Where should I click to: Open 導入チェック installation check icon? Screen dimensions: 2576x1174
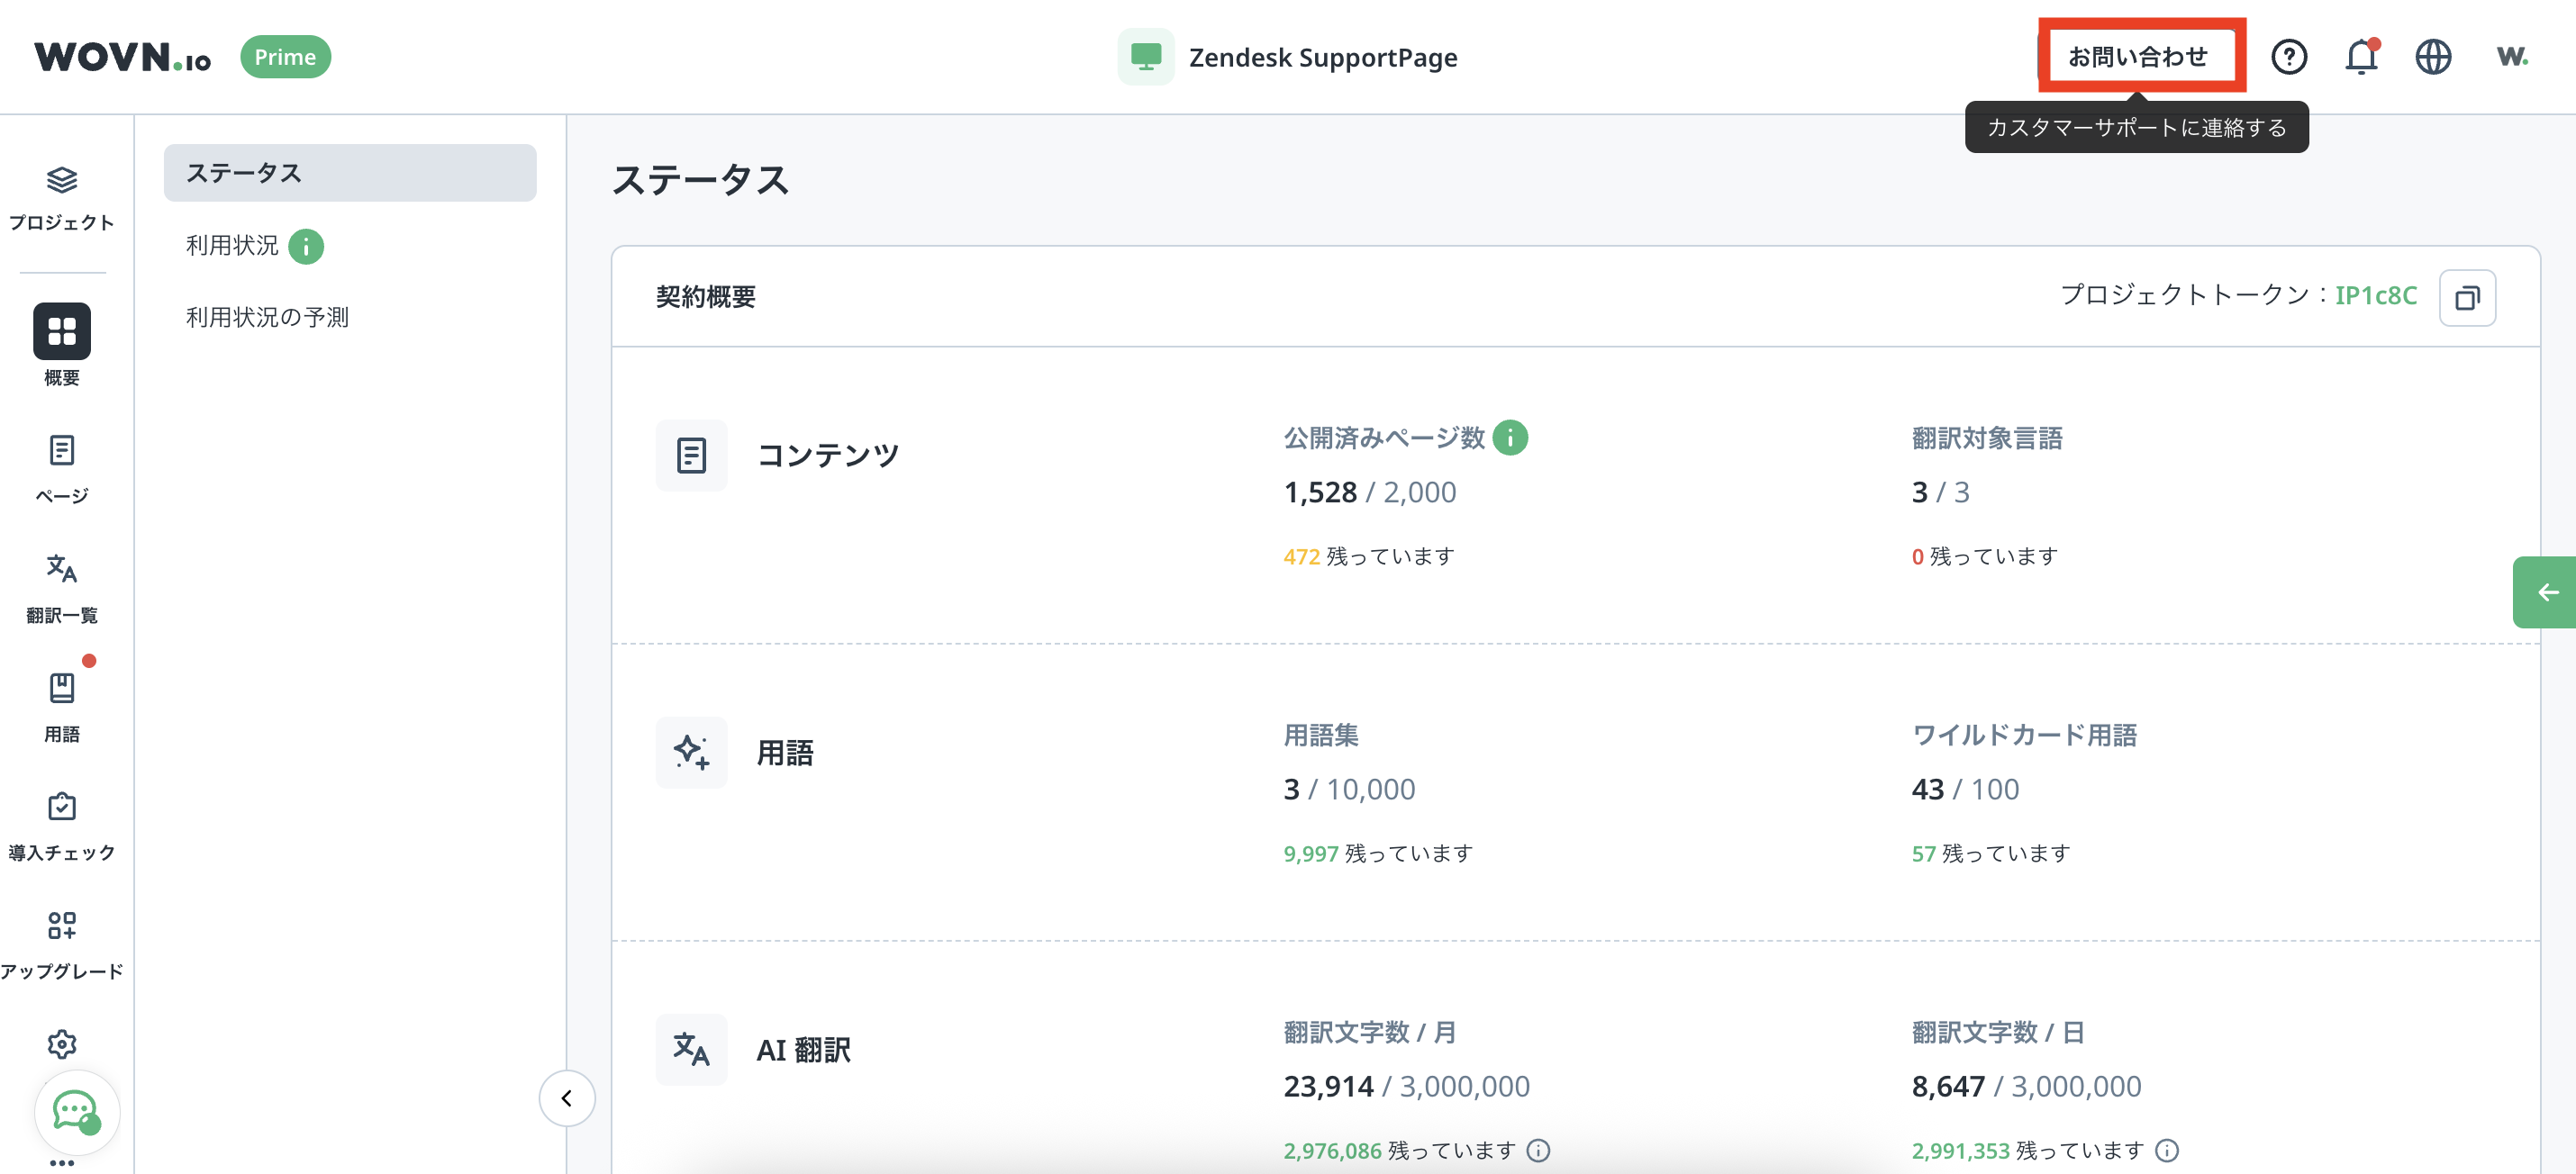coord(61,807)
